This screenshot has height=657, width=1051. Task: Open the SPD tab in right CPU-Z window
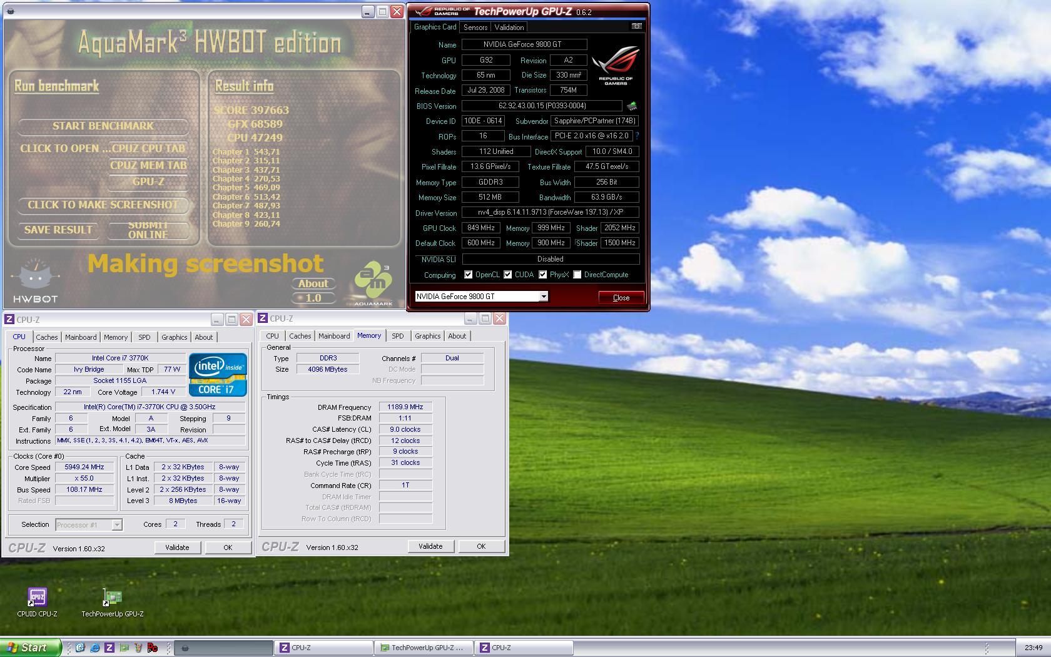[398, 336]
